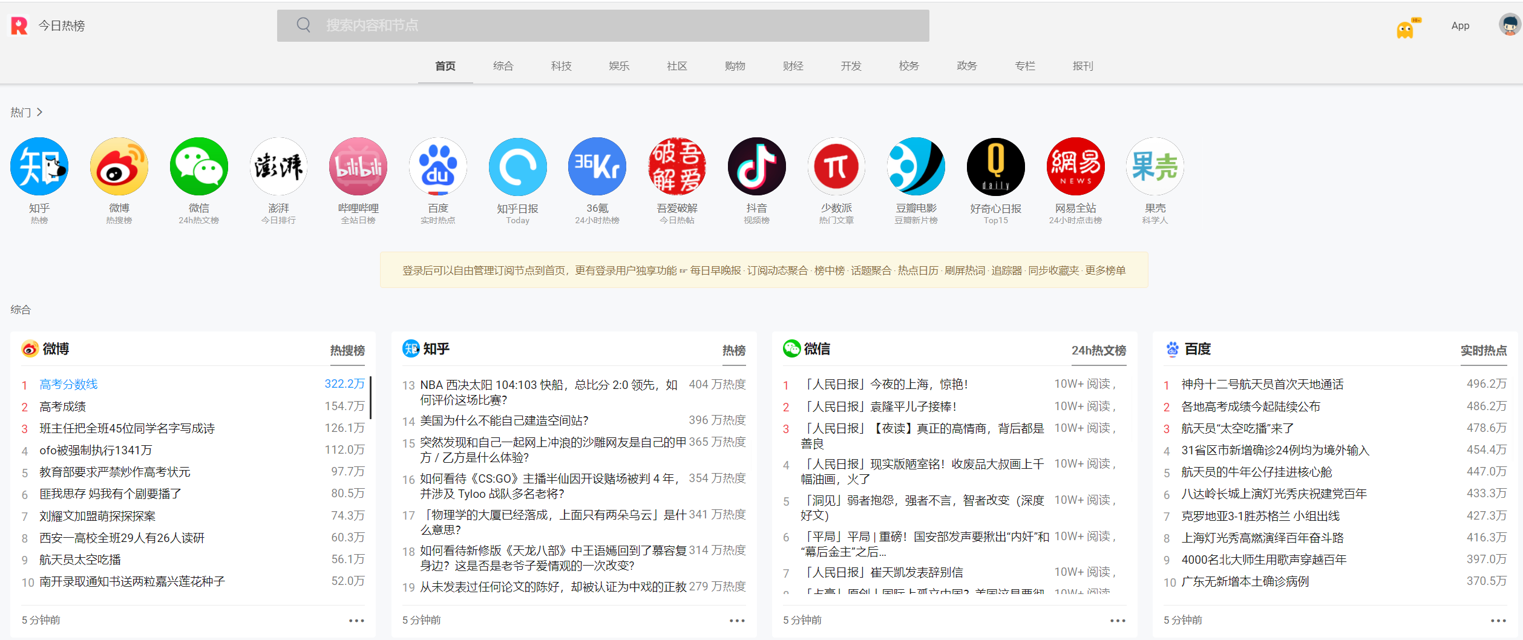Switch to the 综合 tab in the navigation bar

point(503,66)
